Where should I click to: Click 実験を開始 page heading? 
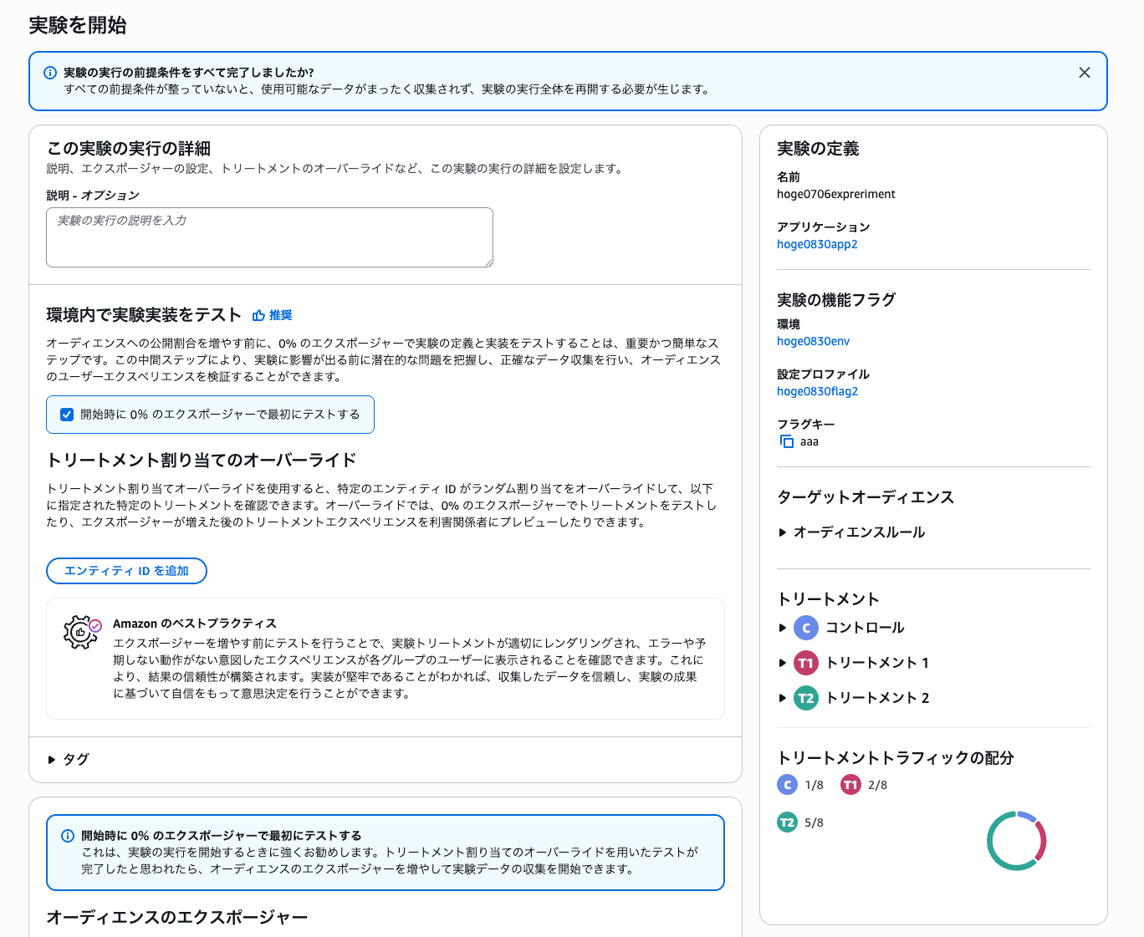(x=78, y=25)
